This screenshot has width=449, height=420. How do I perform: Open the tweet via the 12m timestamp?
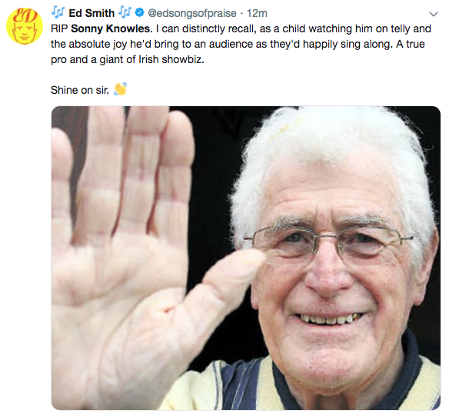coord(257,13)
